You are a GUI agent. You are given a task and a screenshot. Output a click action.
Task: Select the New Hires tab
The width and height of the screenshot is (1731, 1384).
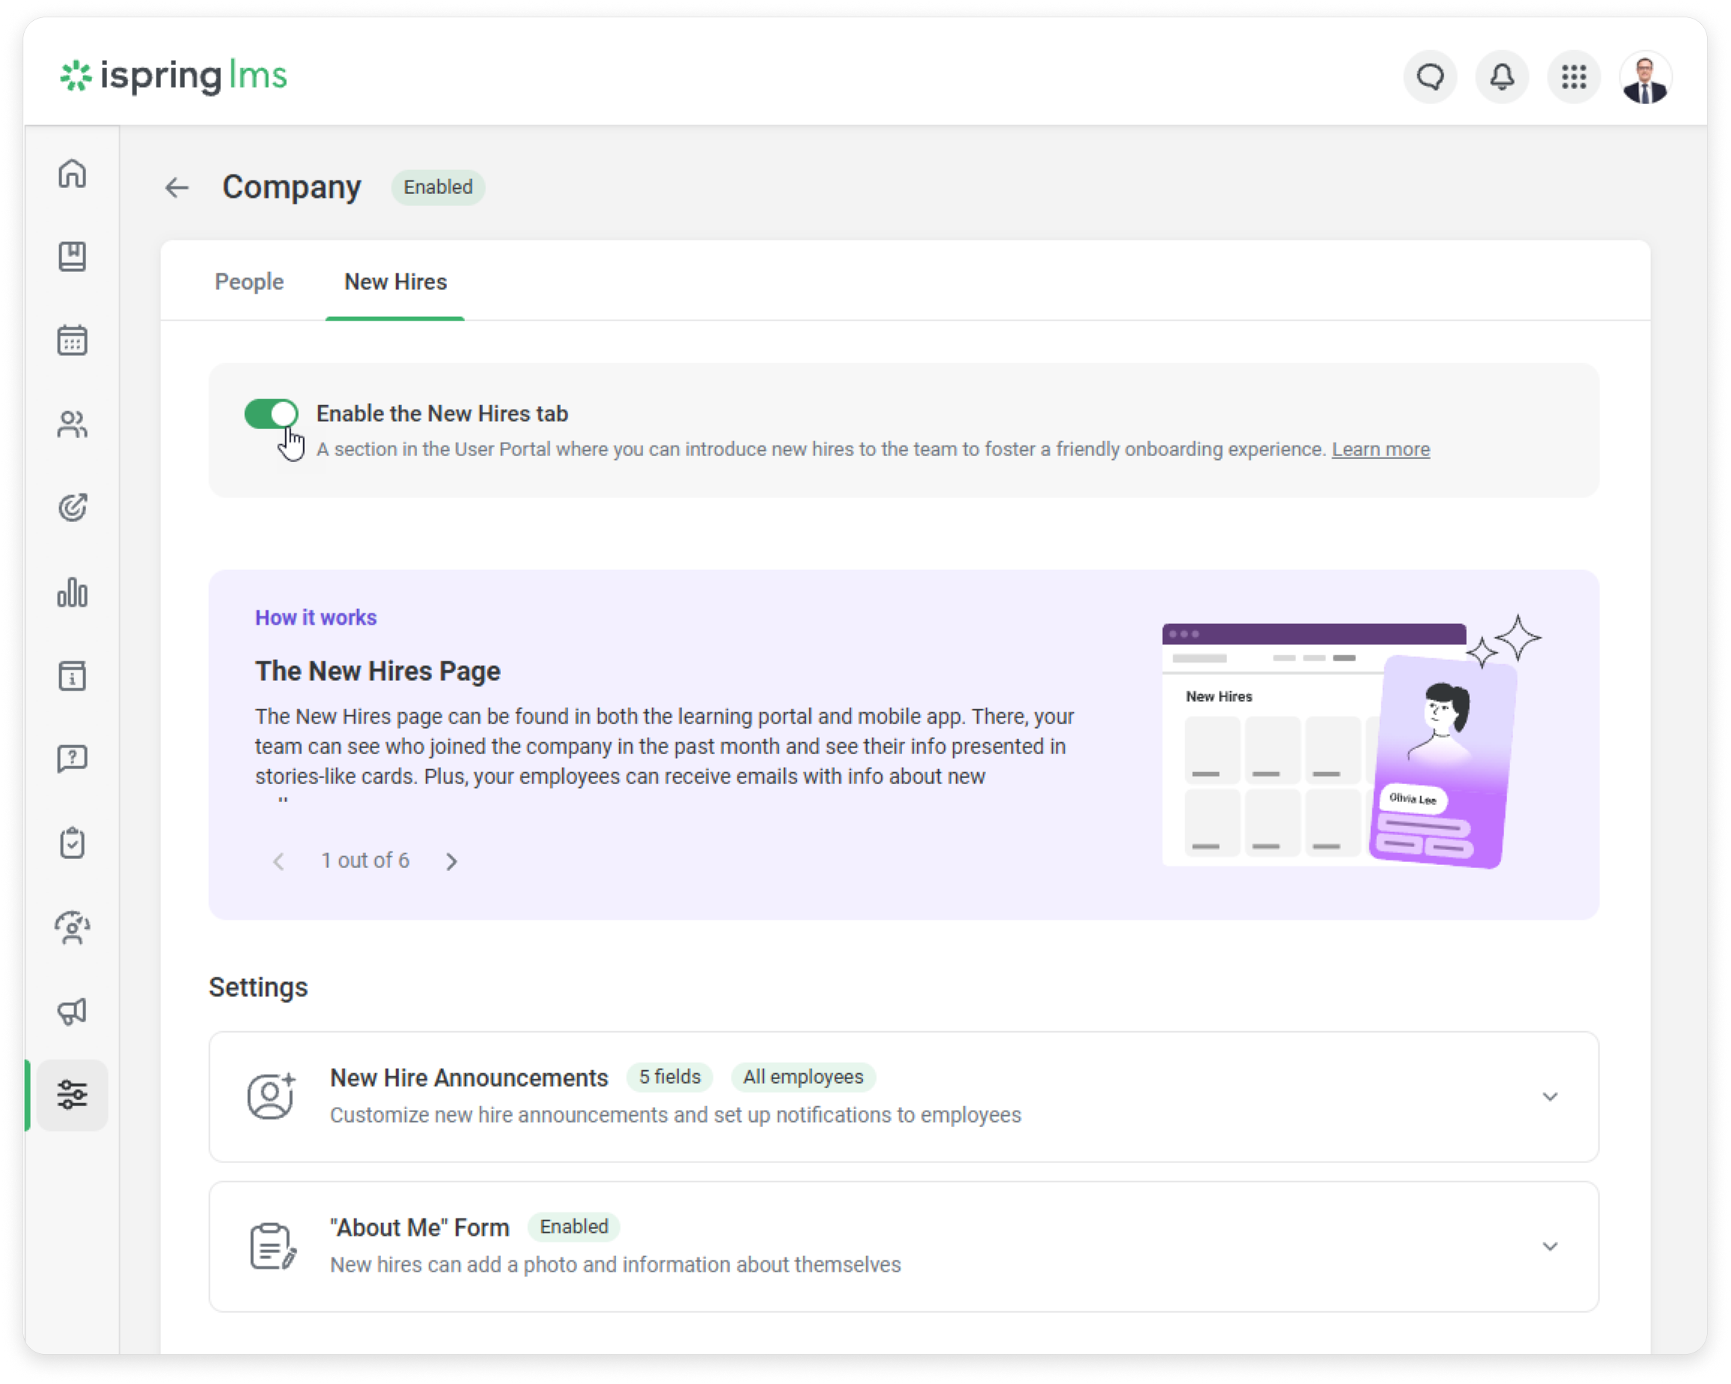point(395,282)
